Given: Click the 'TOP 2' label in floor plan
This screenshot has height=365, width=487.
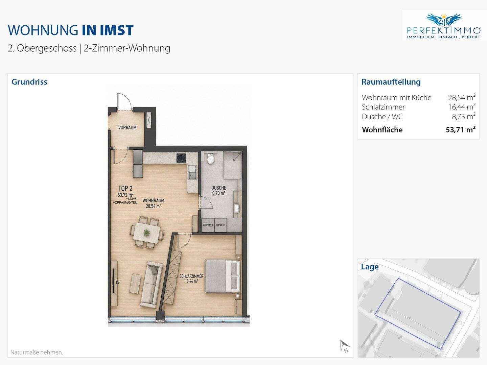Looking at the screenshot, I should click(125, 188).
